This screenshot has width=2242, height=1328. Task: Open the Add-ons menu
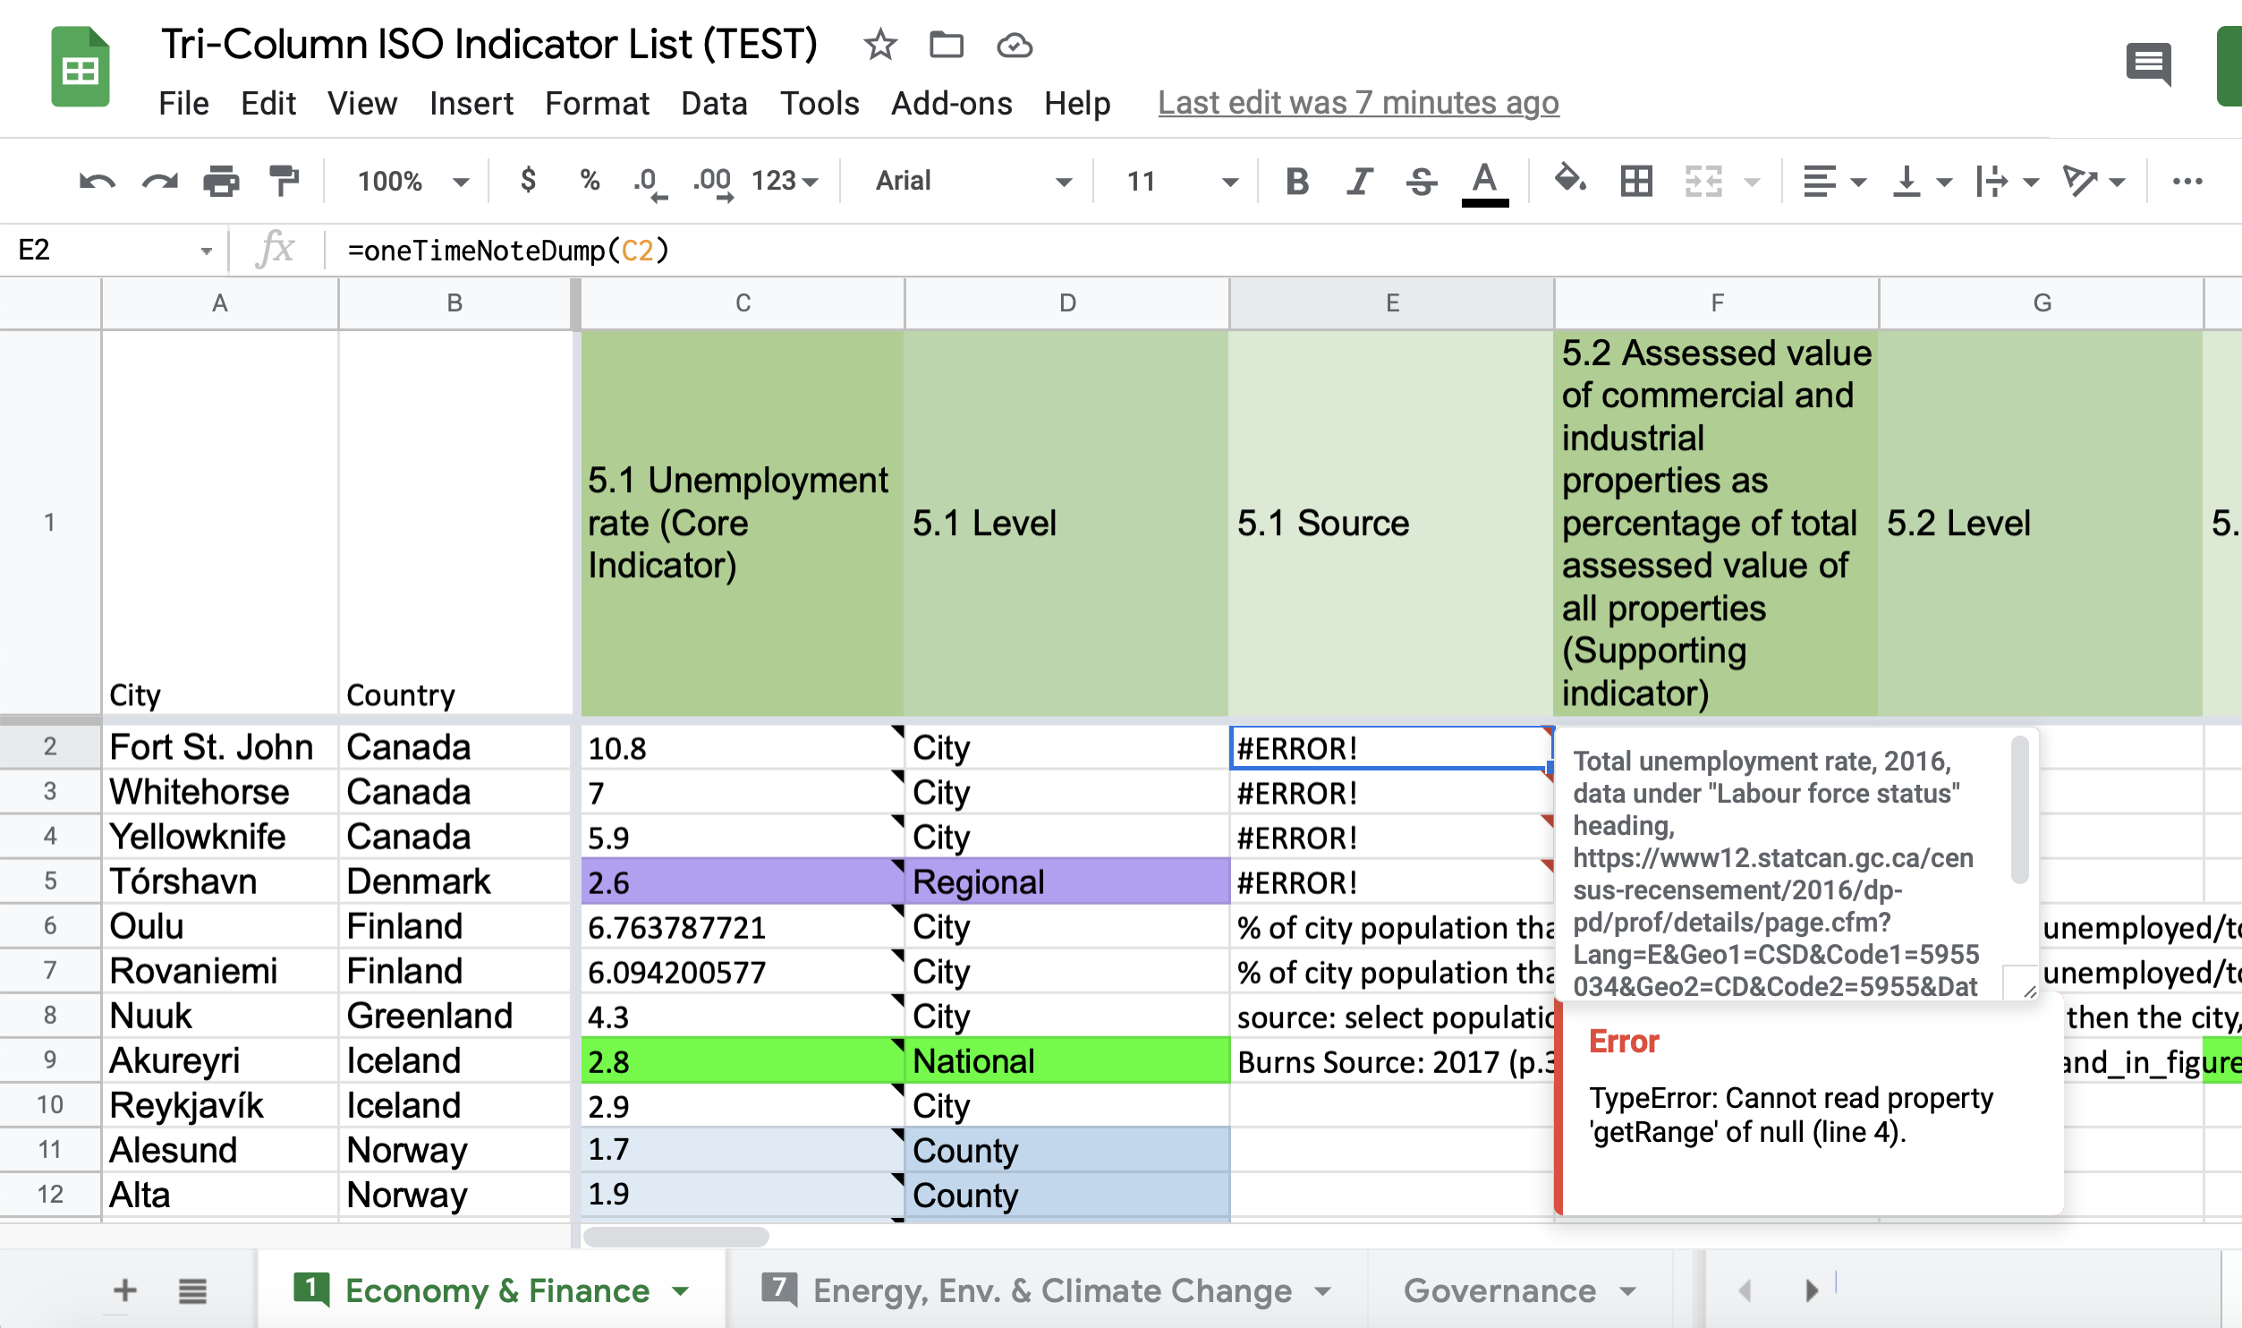tap(951, 104)
